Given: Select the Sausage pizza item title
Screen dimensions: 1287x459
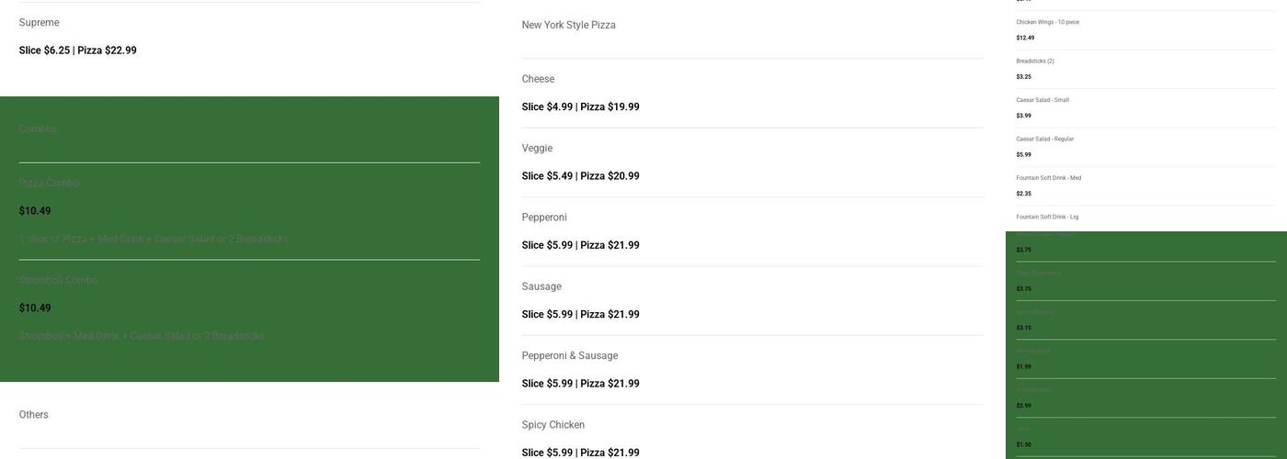Looking at the screenshot, I should click(x=541, y=287).
